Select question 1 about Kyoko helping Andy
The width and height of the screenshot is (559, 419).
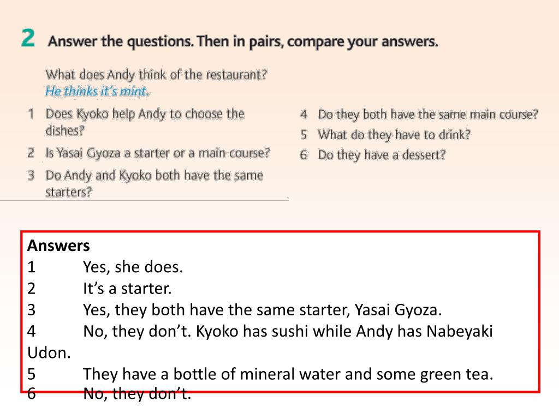tap(145, 122)
